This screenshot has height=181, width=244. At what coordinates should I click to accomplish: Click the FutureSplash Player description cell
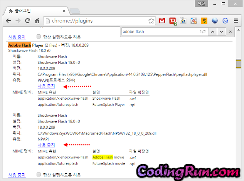click(109, 105)
